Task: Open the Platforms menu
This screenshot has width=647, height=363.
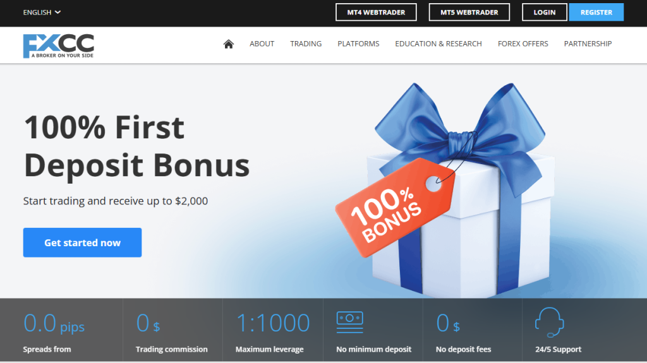Action: click(358, 44)
